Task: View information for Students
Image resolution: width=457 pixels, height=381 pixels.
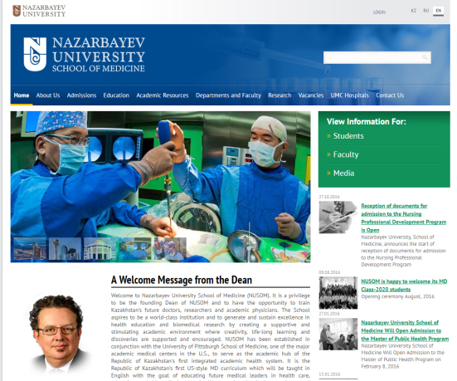Action: pyautogui.click(x=348, y=136)
